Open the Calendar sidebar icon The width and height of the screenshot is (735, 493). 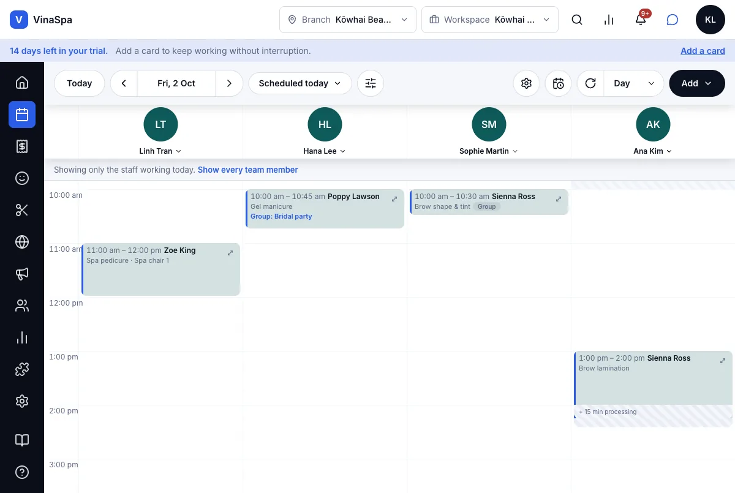[x=22, y=115]
